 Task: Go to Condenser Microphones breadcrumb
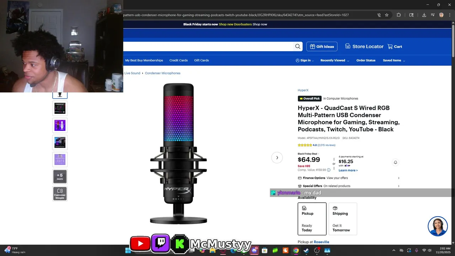(x=162, y=73)
